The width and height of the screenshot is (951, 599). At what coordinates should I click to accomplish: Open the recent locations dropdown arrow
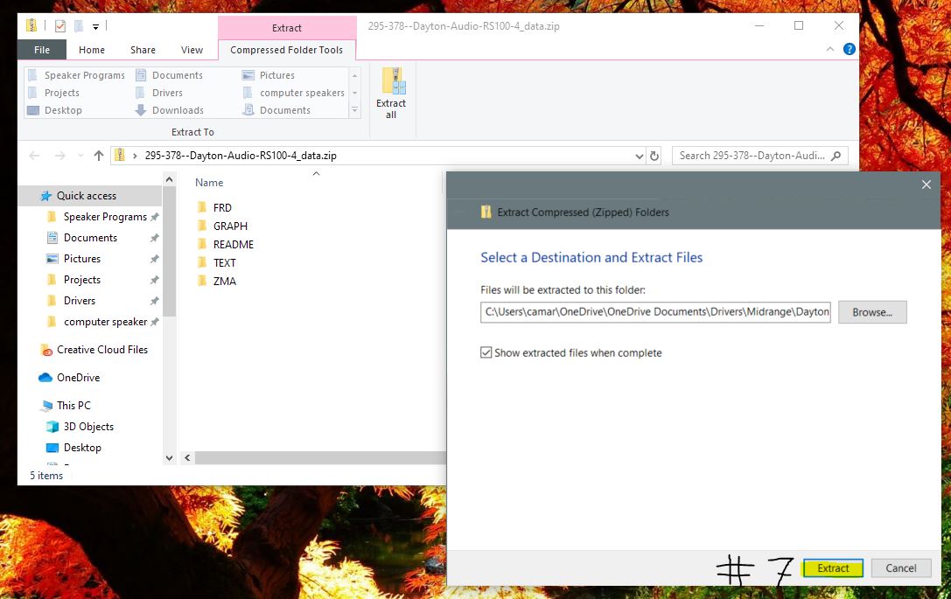coord(80,156)
